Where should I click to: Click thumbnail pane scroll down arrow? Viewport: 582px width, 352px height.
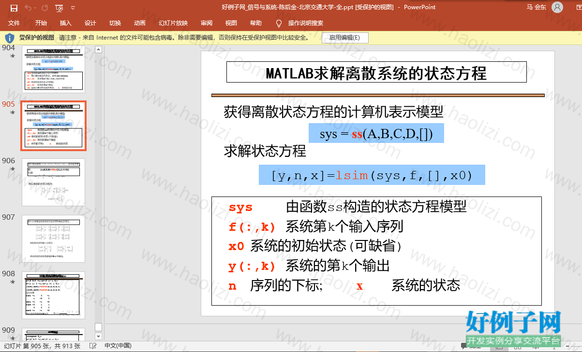point(99,336)
